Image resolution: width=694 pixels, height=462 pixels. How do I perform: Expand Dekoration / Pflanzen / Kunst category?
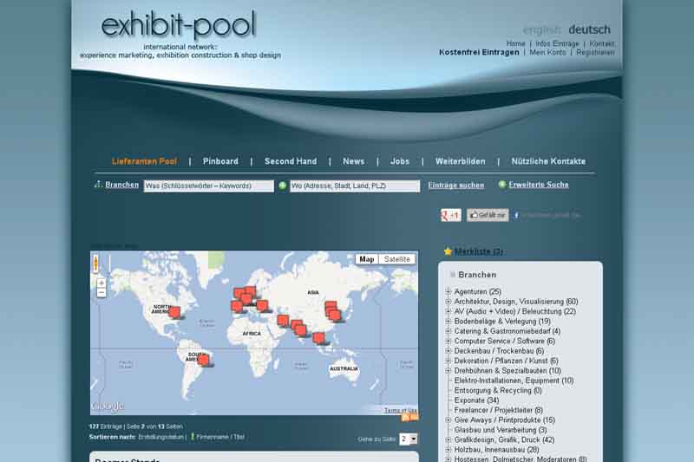click(448, 361)
